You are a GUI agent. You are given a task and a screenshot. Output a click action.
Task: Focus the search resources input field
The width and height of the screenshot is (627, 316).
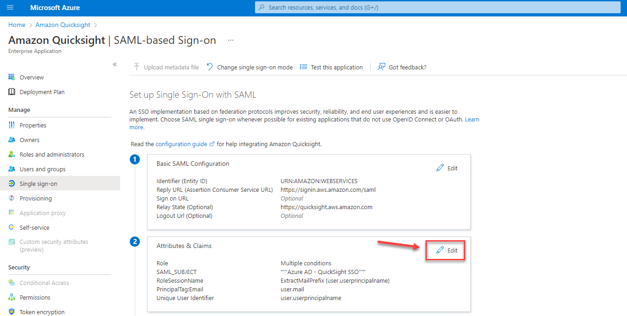point(437,8)
